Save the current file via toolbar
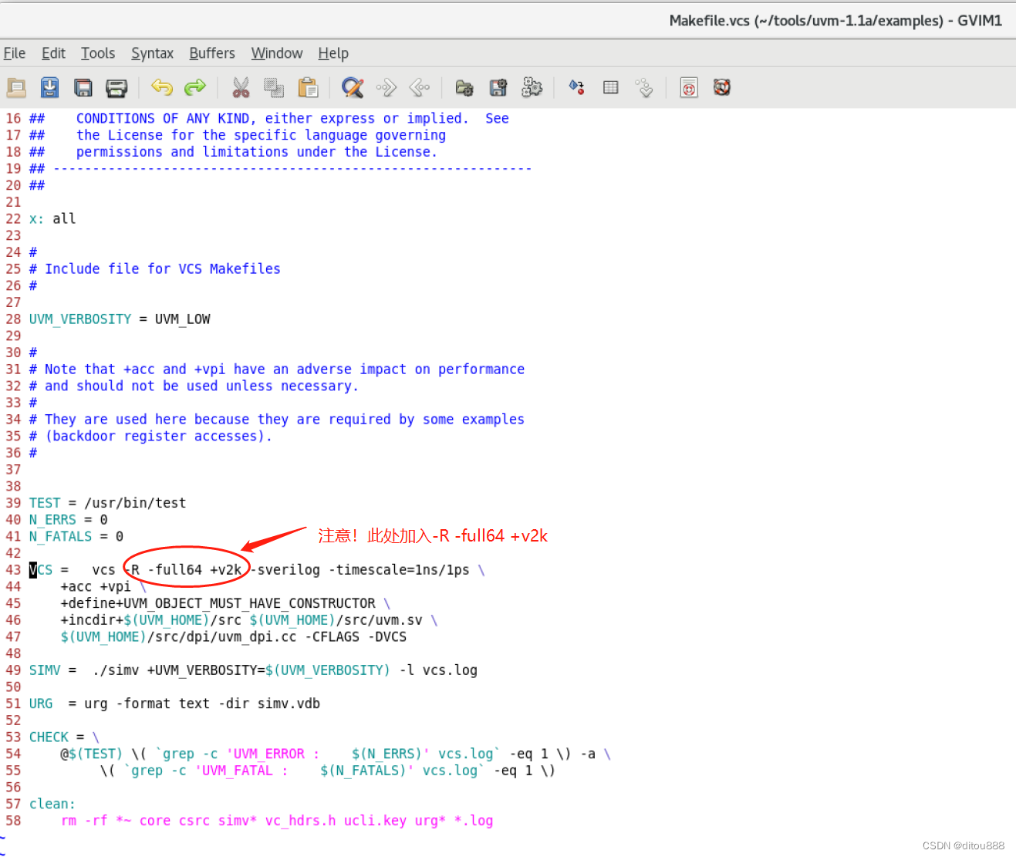This screenshot has width=1016, height=857. [49, 88]
